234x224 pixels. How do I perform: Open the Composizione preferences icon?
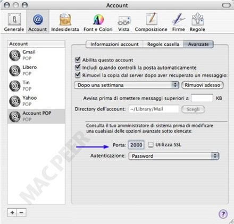(151, 22)
